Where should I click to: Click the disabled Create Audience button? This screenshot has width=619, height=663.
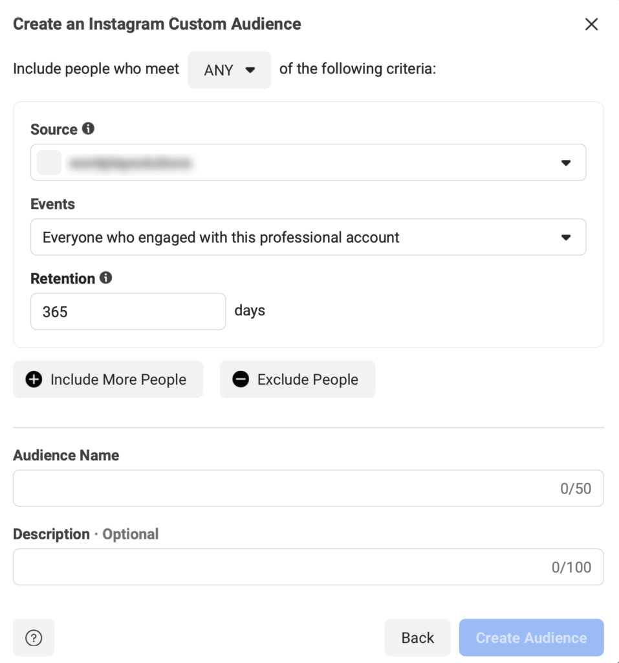click(x=530, y=637)
